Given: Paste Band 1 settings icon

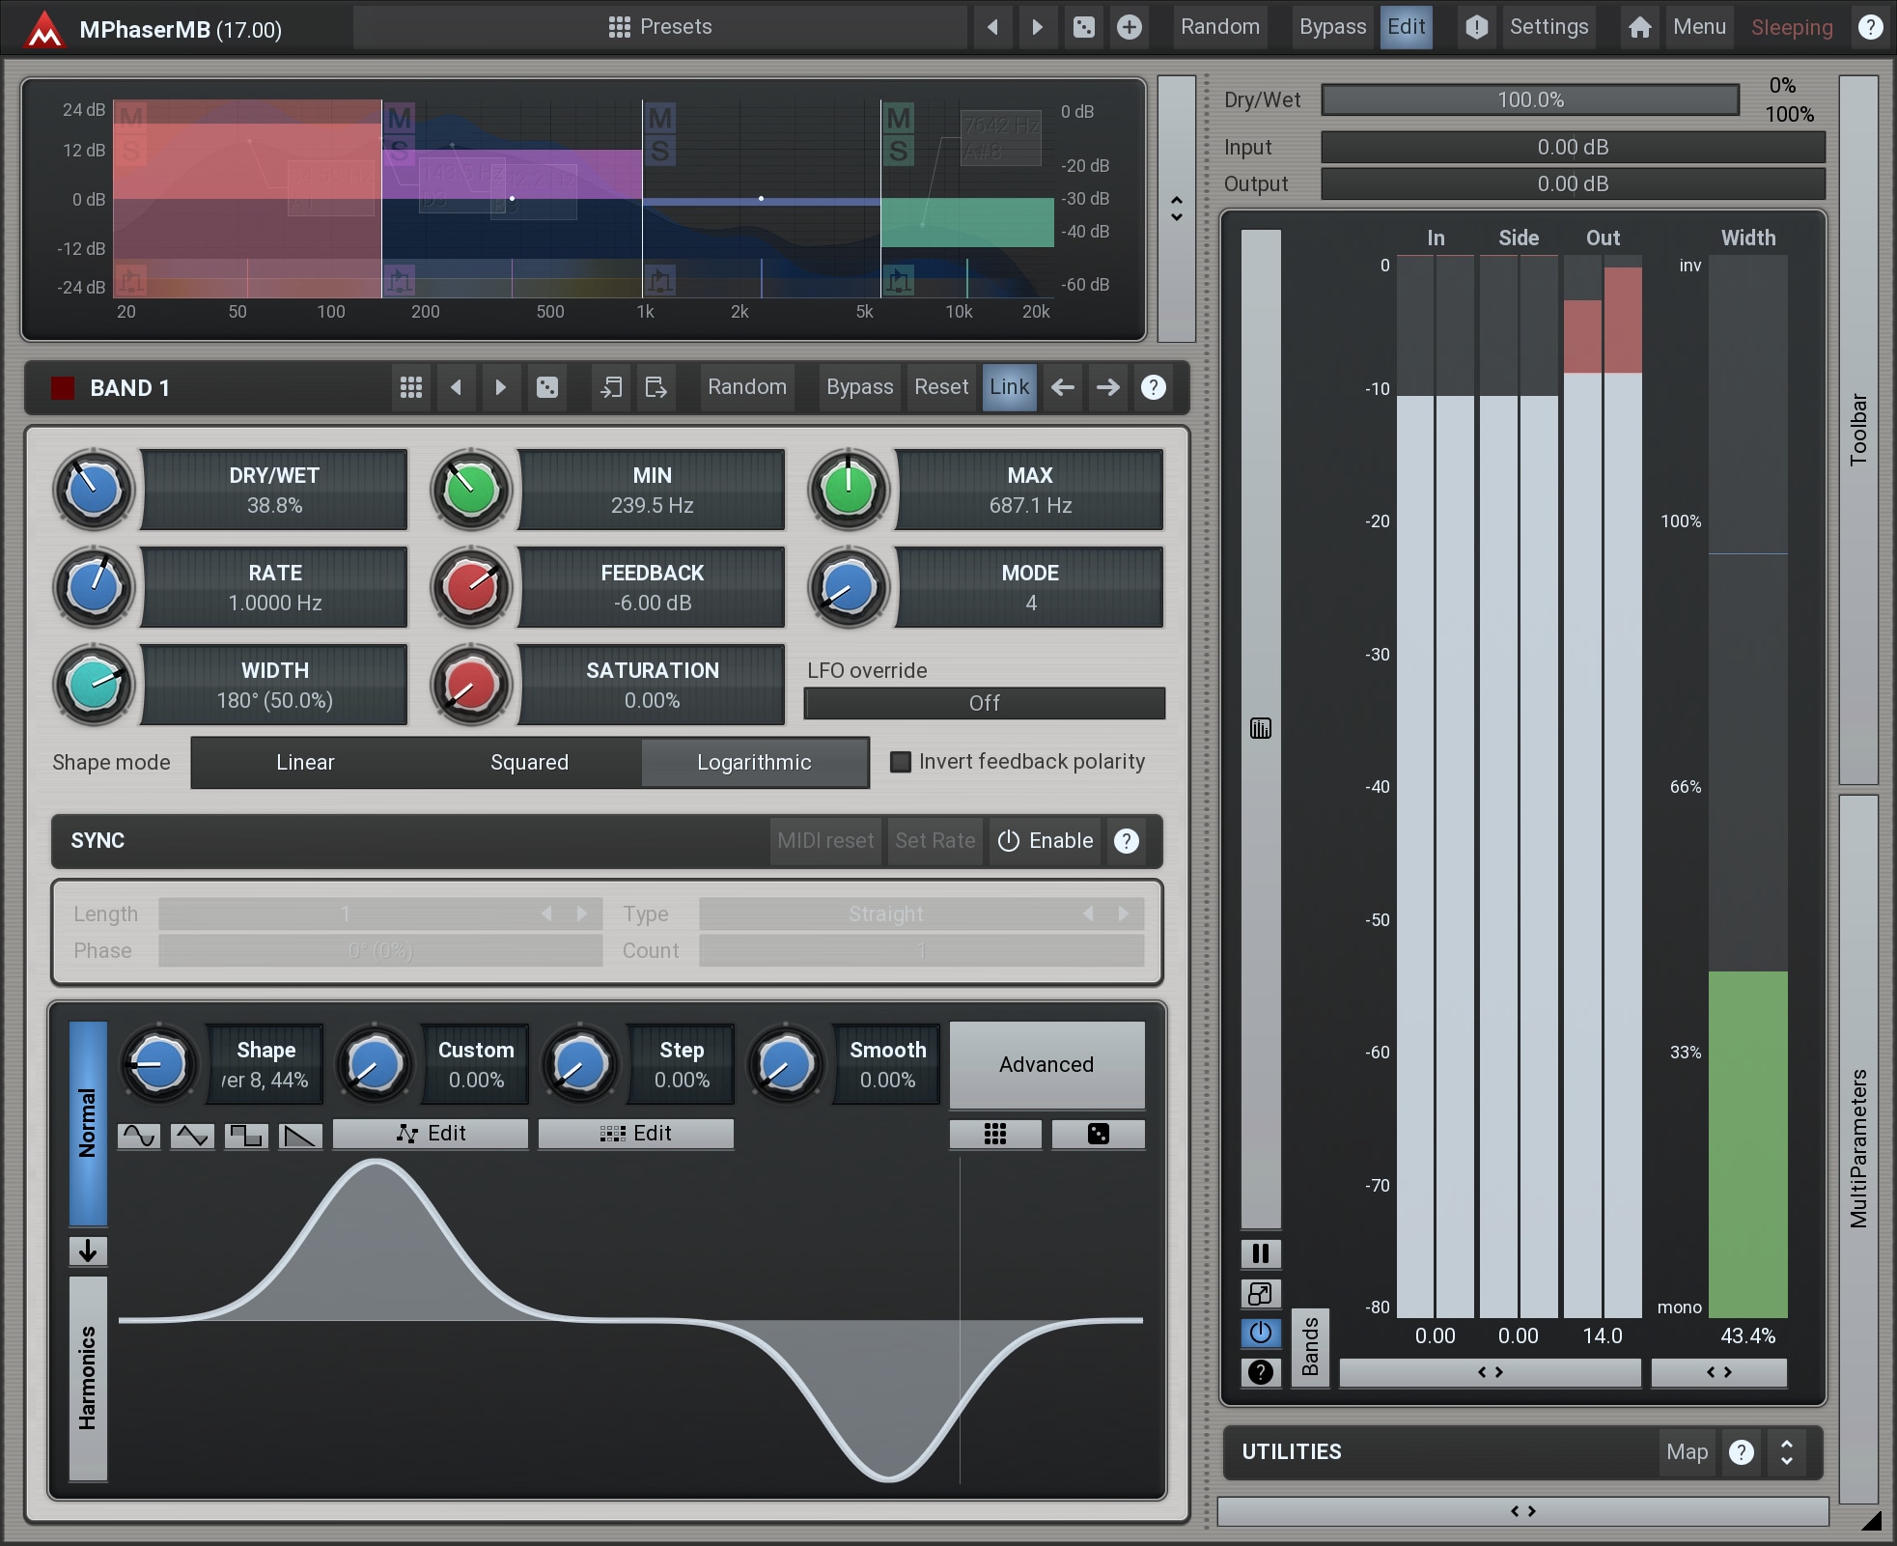Looking at the screenshot, I should pos(656,387).
